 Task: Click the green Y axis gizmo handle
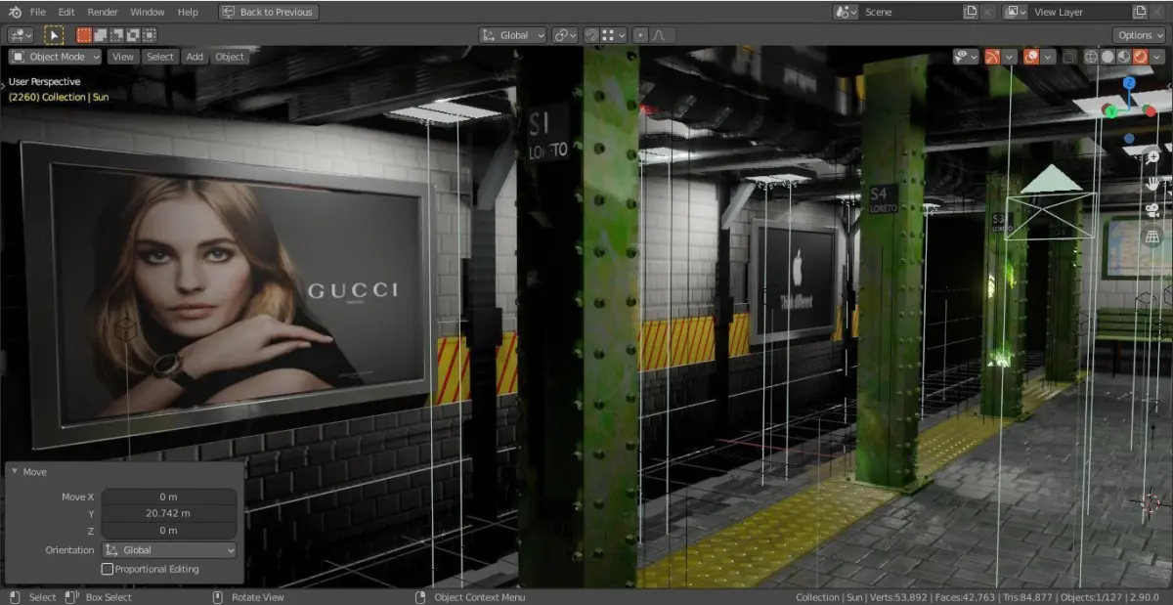(1111, 112)
